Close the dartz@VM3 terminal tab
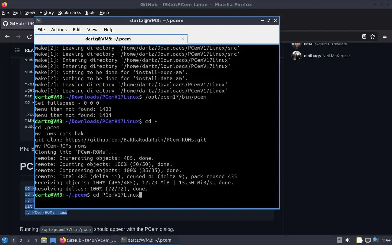Image resolution: width=392 pixels, height=245 pixels. [x=183, y=39]
